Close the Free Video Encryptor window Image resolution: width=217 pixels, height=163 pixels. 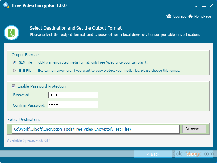click(211, 6)
